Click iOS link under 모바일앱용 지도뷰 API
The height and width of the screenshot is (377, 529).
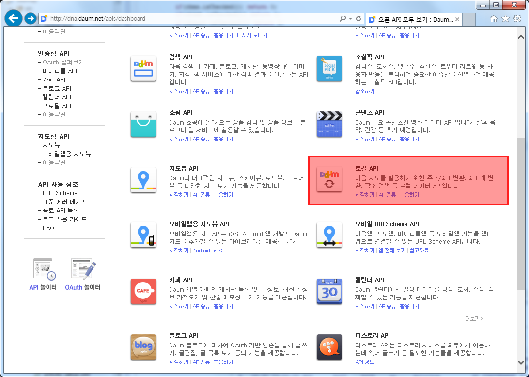point(218,251)
